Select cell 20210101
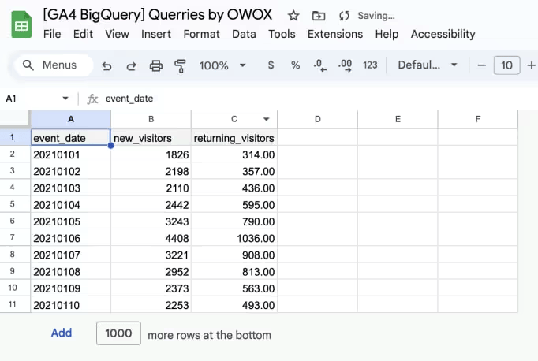Viewport: 538px width, 361px height. [71, 154]
